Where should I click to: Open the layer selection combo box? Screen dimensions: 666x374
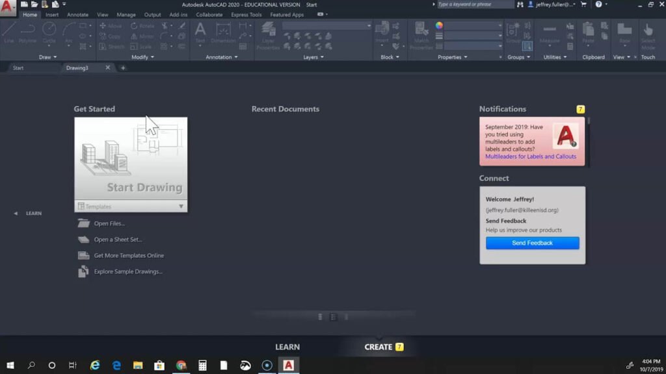point(326,26)
